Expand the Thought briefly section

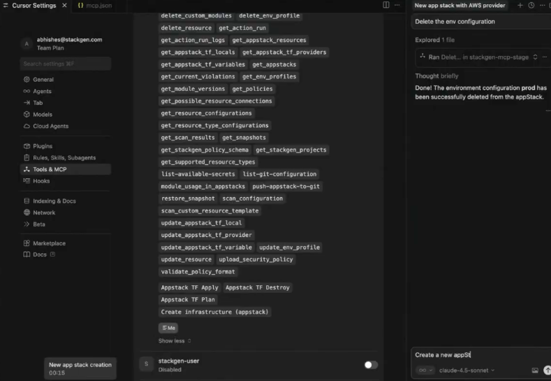436,76
